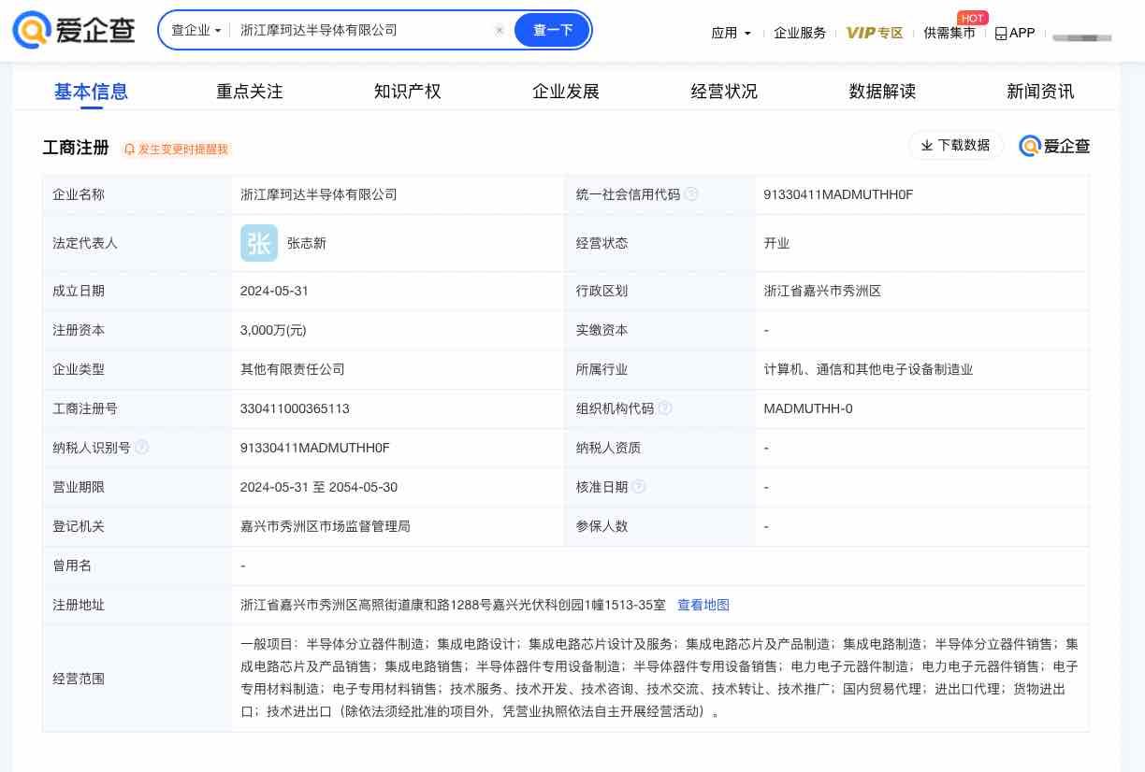Click the APP phone icon in header
Viewport: 1145px width, 772px height.
[x=1001, y=33]
